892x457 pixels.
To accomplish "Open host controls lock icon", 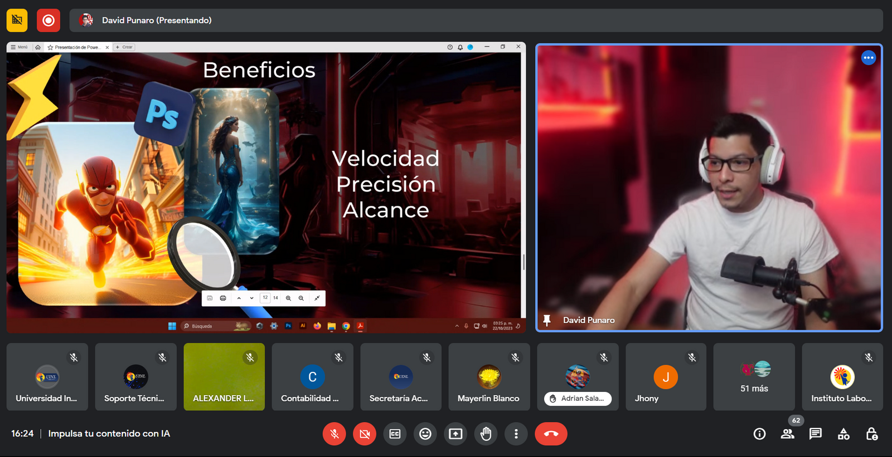I will pos(872,434).
